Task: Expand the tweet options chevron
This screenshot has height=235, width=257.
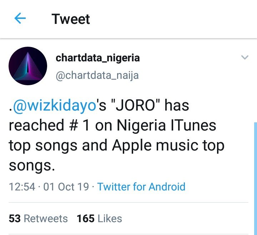Action: 245,57
